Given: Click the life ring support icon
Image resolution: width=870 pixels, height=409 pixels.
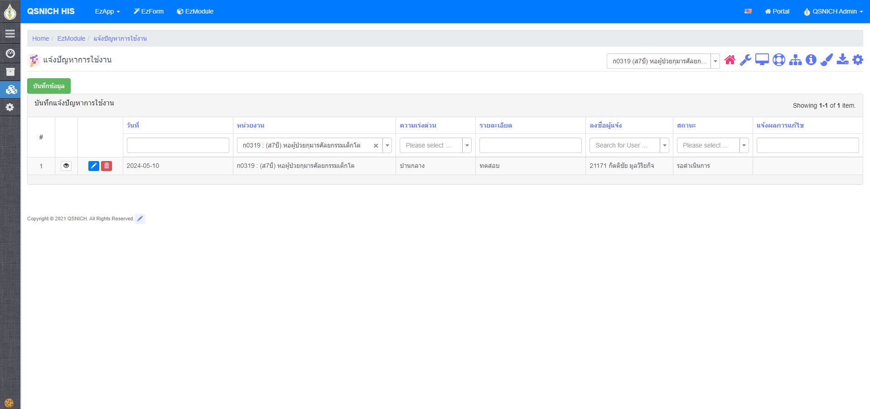Looking at the screenshot, I should click(x=778, y=60).
